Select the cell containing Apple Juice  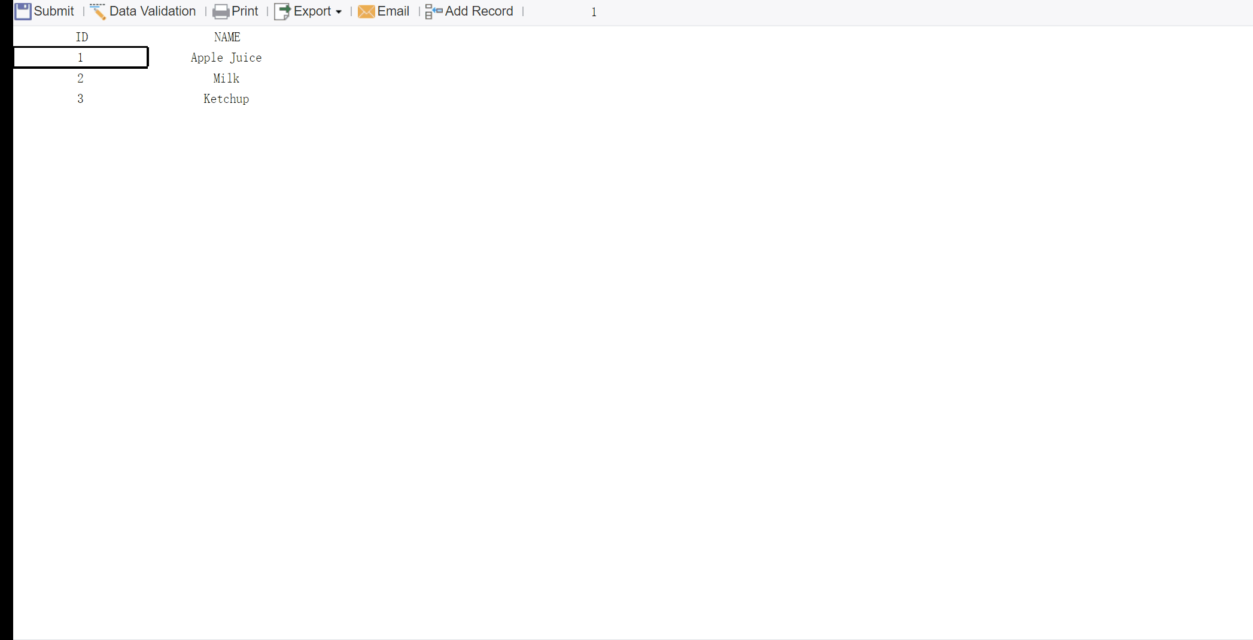(226, 57)
